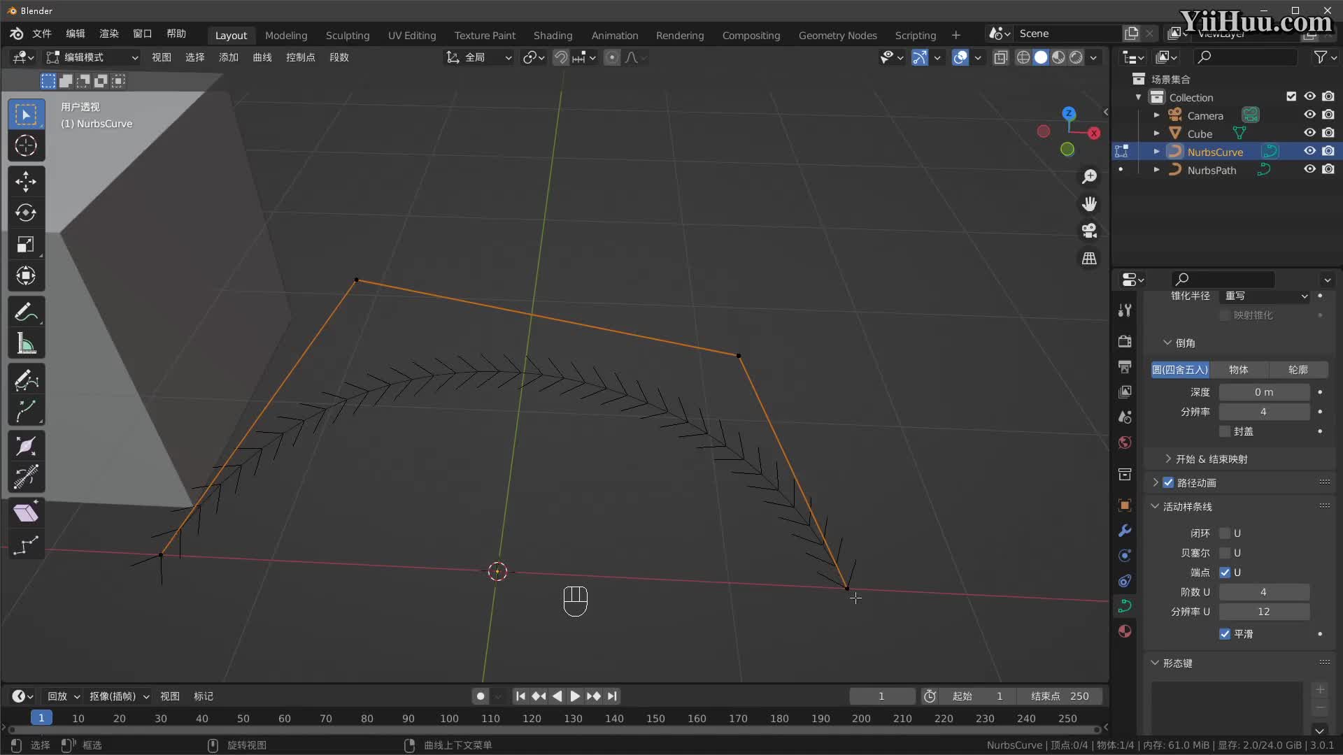Open the 抠像(插帧) keying dropdown
The height and width of the screenshot is (755, 1343).
pyautogui.click(x=119, y=696)
